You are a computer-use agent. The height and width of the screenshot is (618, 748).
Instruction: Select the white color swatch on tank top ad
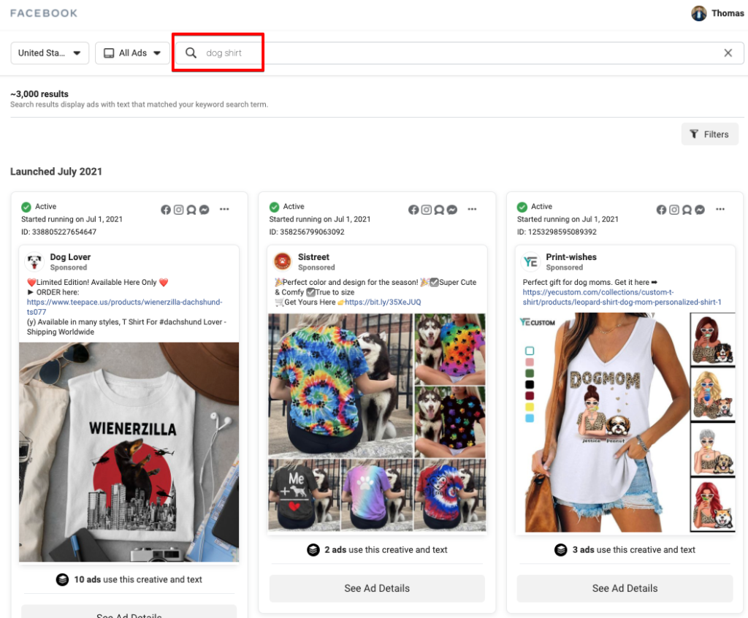pyautogui.click(x=530, y=351)
